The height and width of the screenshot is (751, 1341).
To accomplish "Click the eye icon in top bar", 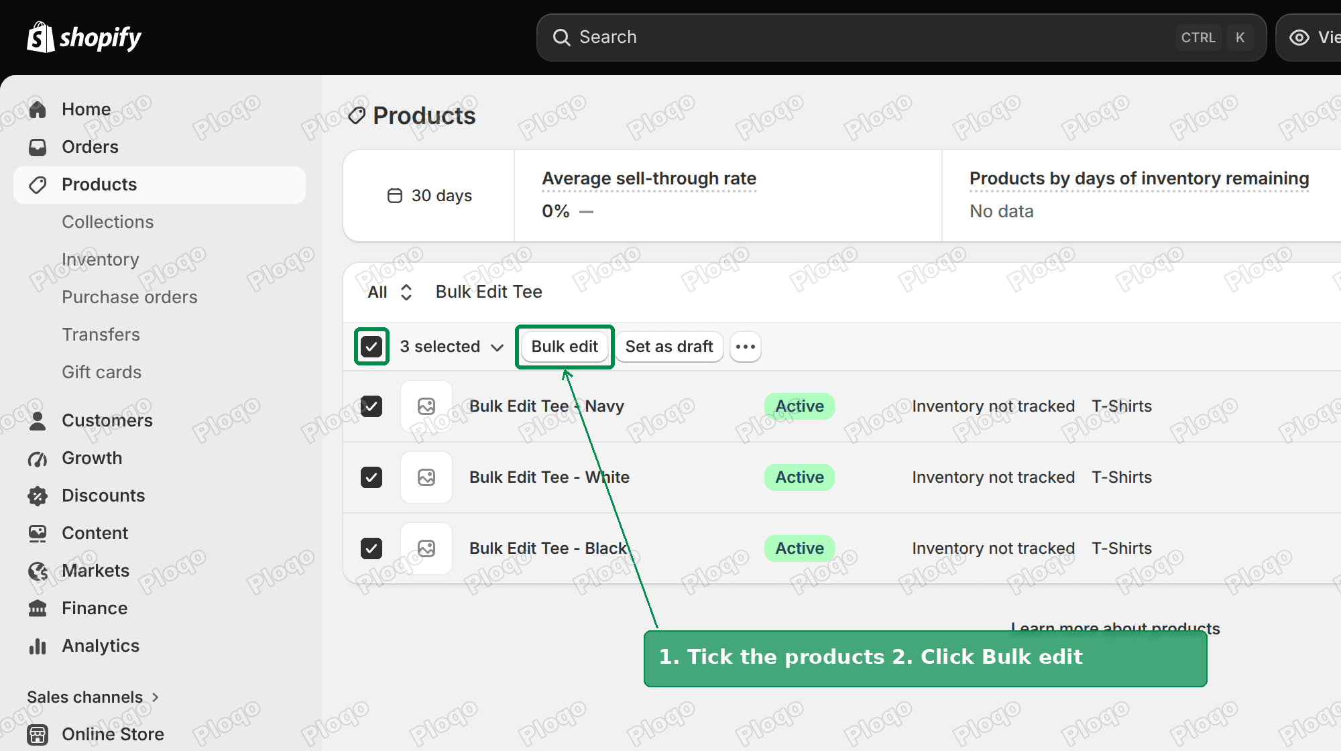I will coord(1299,38).
